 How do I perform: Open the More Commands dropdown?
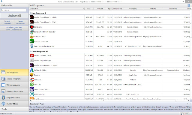(21, 22)
